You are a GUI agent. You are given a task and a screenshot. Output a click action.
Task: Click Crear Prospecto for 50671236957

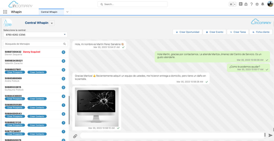15,134
